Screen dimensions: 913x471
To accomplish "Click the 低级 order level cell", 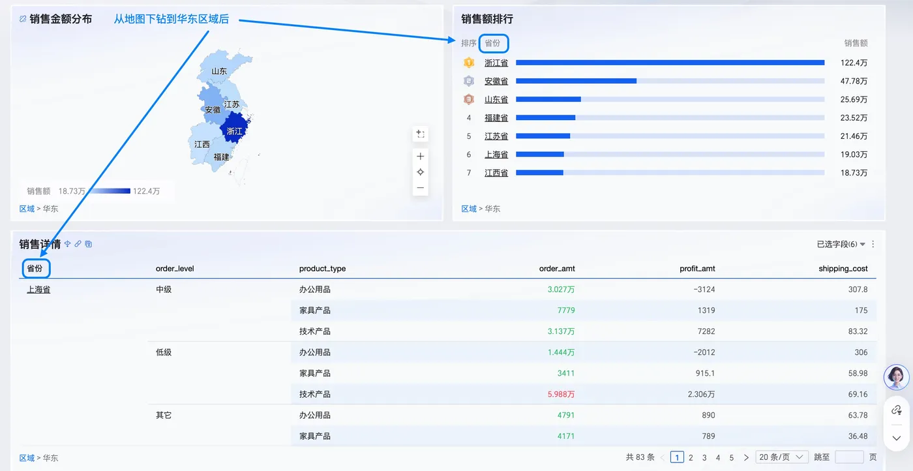I will coord(164,352).
